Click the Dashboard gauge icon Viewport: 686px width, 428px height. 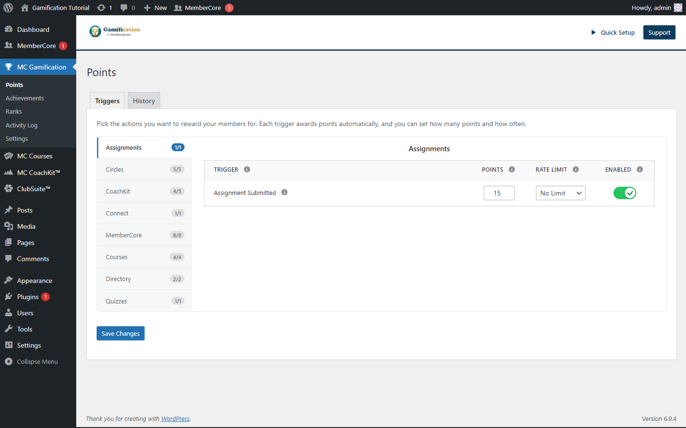click(9, 29)
